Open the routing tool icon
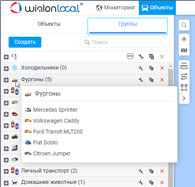 (184, 77)
